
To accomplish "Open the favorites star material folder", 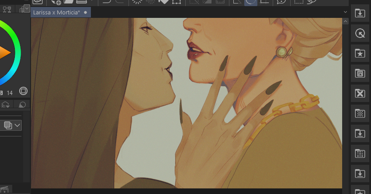I will tap(360, 53).
